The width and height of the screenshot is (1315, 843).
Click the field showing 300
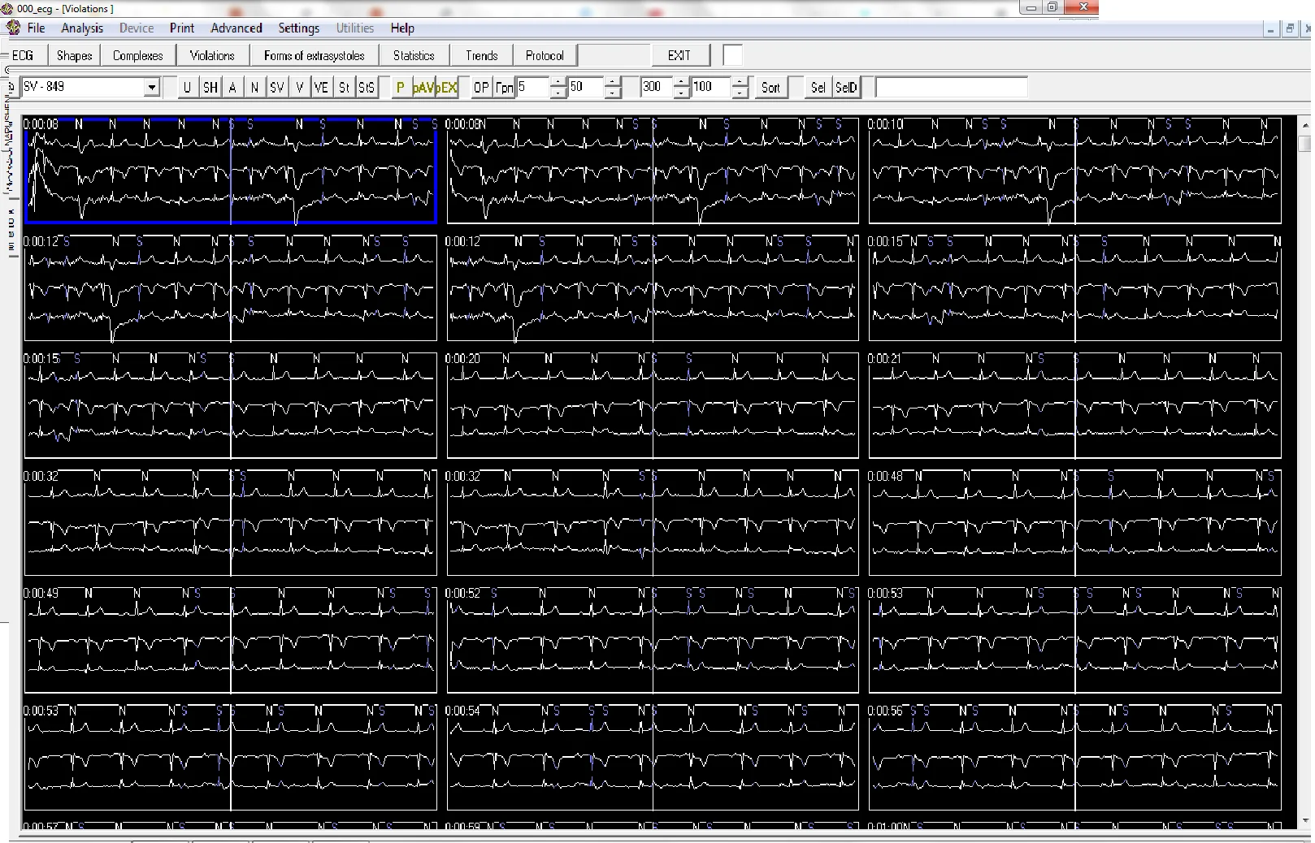tap(657, 88)
